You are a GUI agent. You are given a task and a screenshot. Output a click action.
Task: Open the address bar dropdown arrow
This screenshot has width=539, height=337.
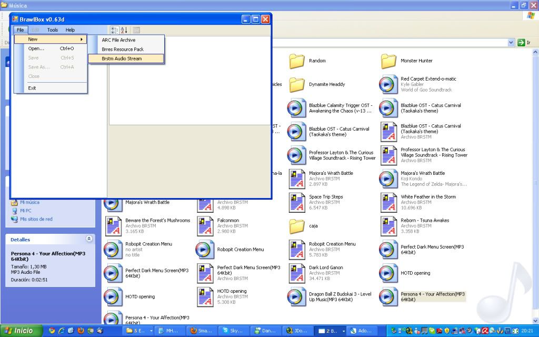click(x=511, y=42)
